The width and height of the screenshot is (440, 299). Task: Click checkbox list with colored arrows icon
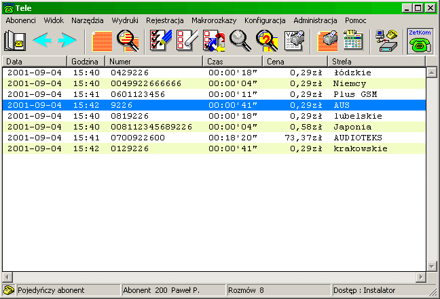[x=214, y=41]
